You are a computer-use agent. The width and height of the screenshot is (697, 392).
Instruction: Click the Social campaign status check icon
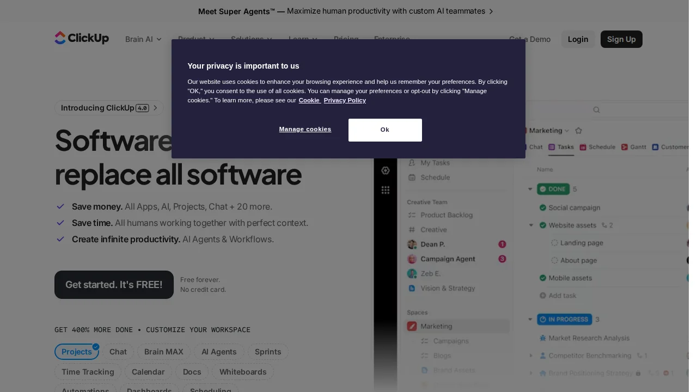point(543,208)
